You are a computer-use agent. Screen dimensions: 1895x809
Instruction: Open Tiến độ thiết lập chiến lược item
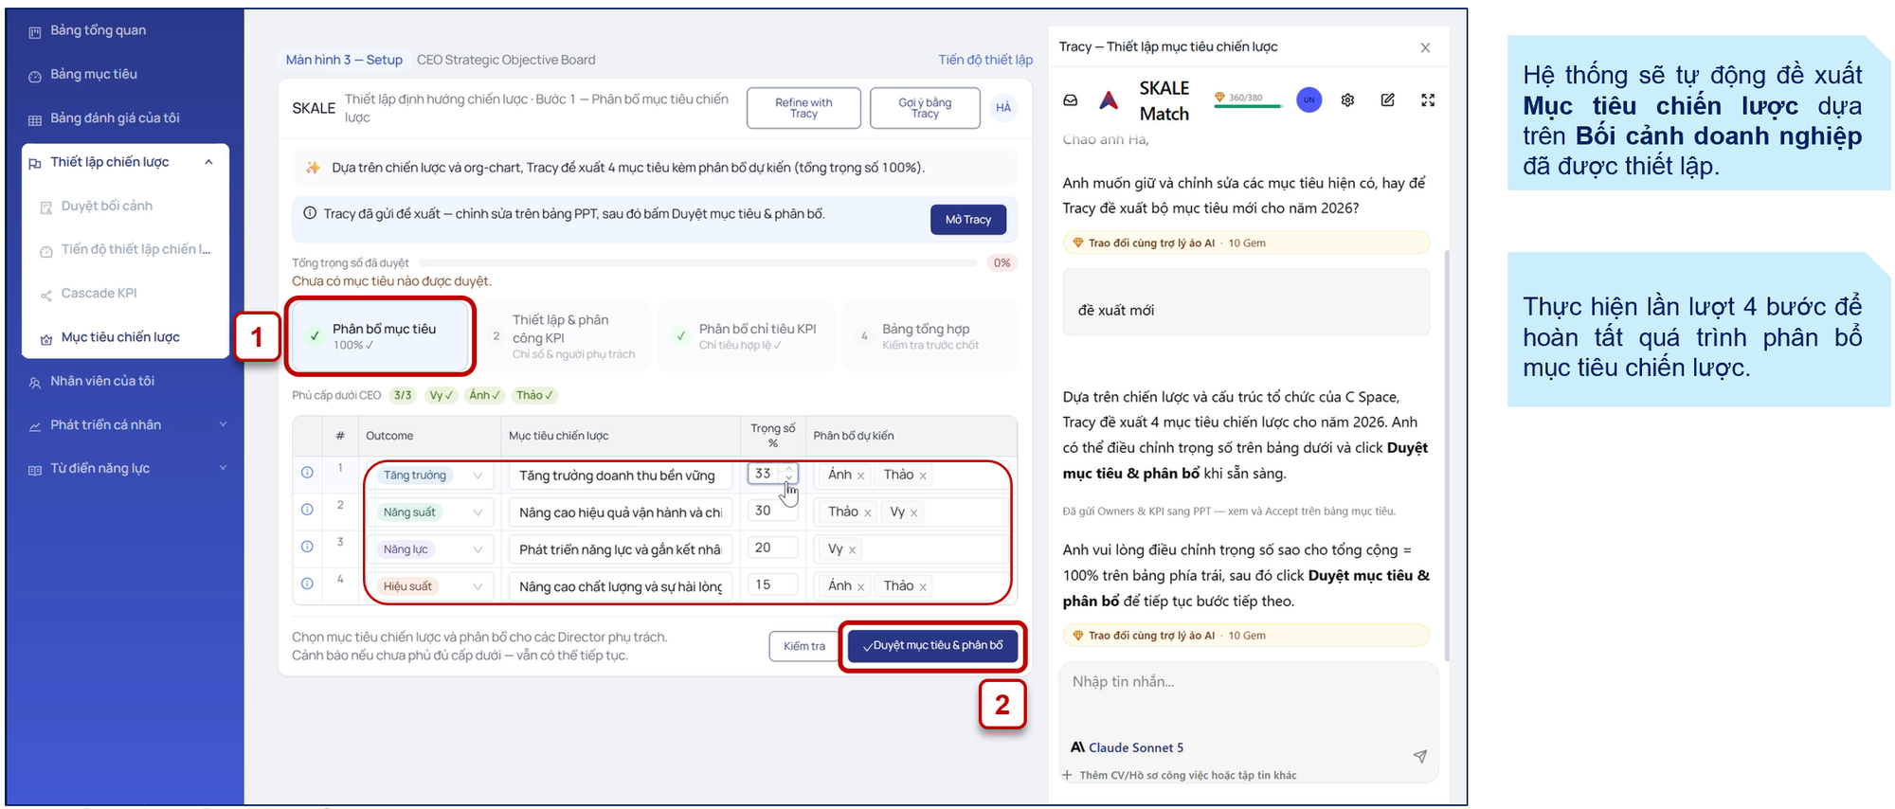pos(135,249)
